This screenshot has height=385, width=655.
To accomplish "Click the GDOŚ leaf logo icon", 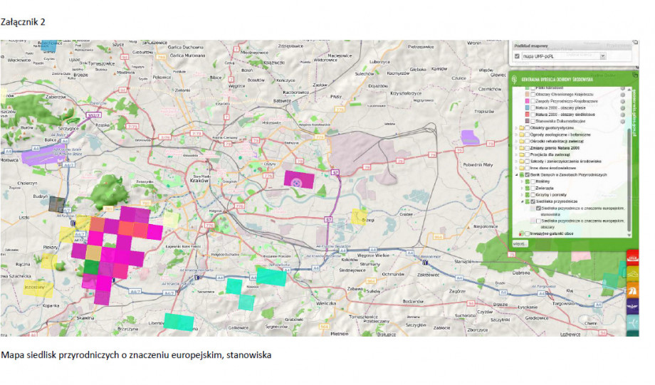I will (515, 80).
